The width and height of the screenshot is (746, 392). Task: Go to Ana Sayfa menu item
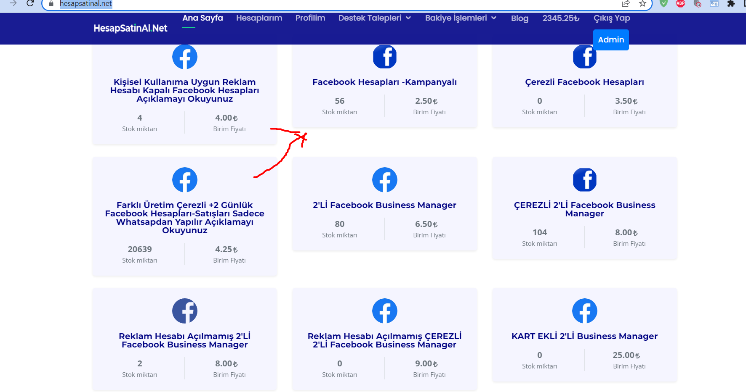(x=202, y=18)
